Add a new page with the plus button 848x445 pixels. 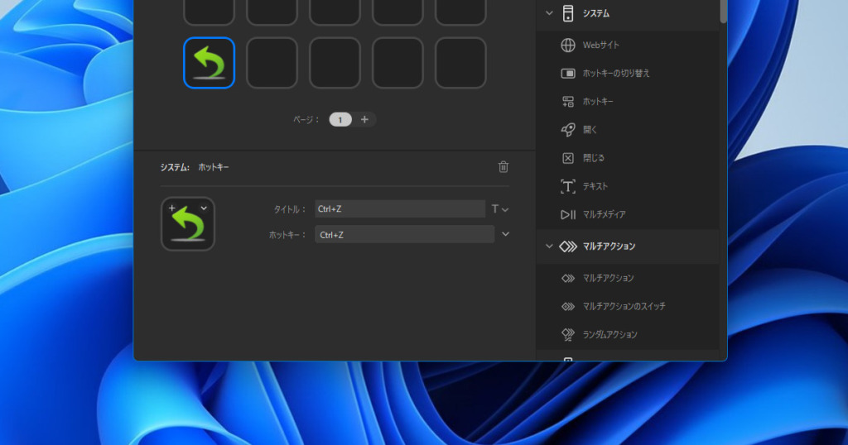pyautogui.click(x=364, y=119)
